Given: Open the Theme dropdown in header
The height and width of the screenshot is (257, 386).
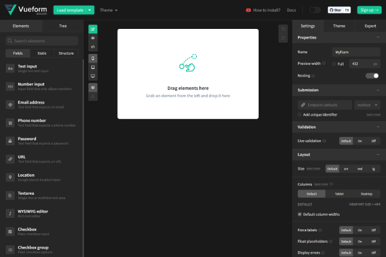Looking at the screenshot, I should (x=109, y=10).
